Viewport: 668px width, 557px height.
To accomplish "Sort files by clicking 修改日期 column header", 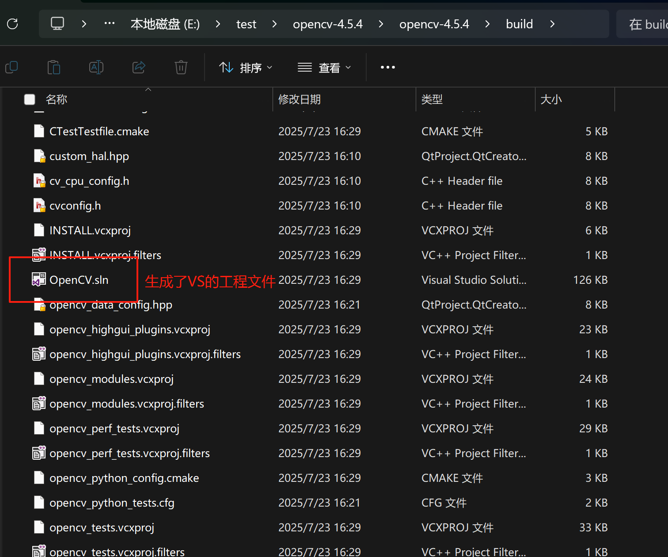I will (x=300, y=99).
